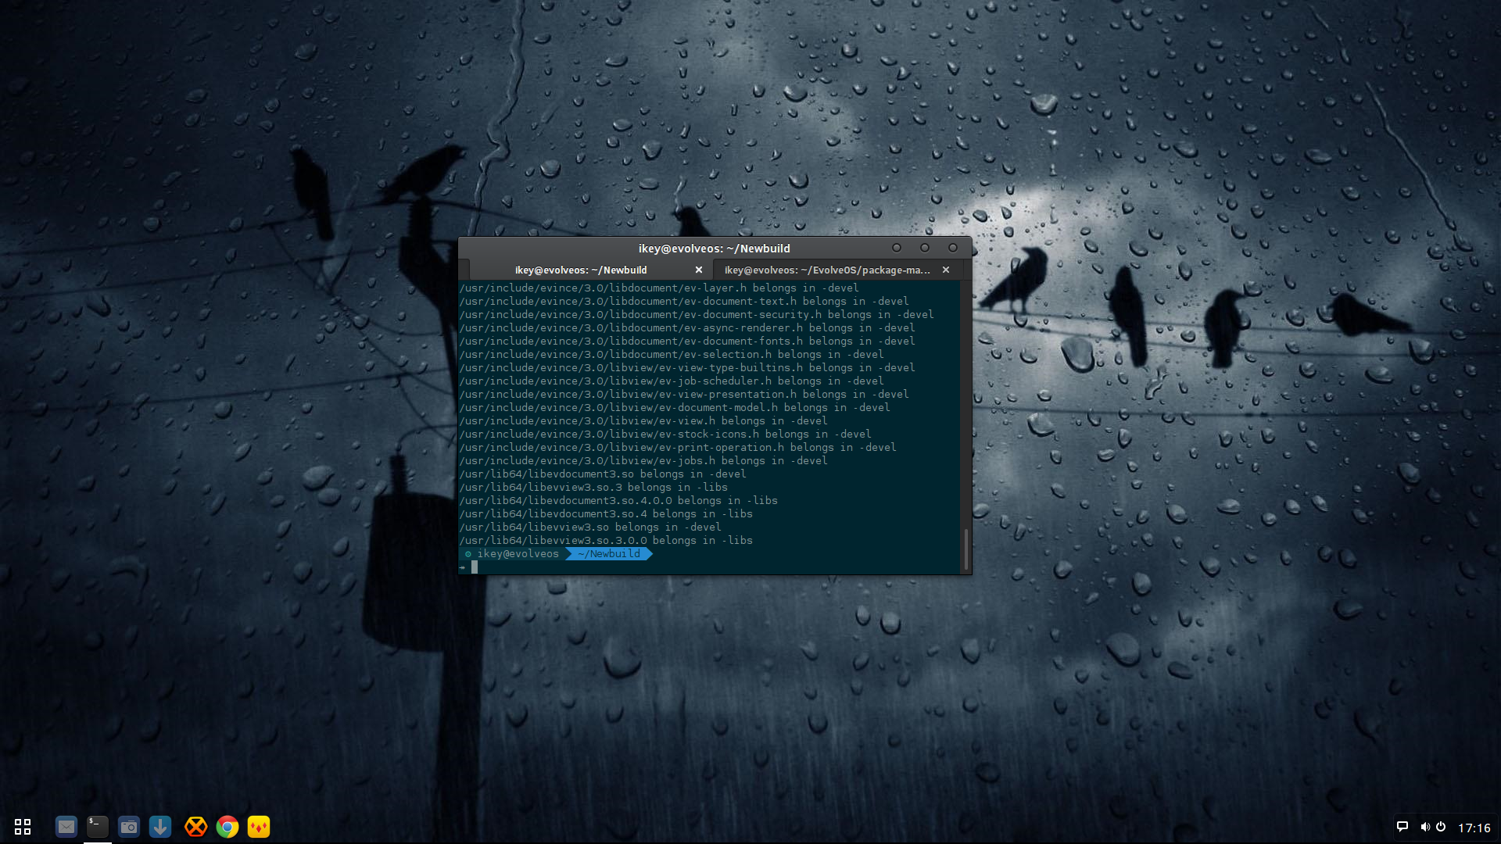
Task: Click the line 'libevview3.so.3 belongs in -libs'
Action: coord(593,488)
